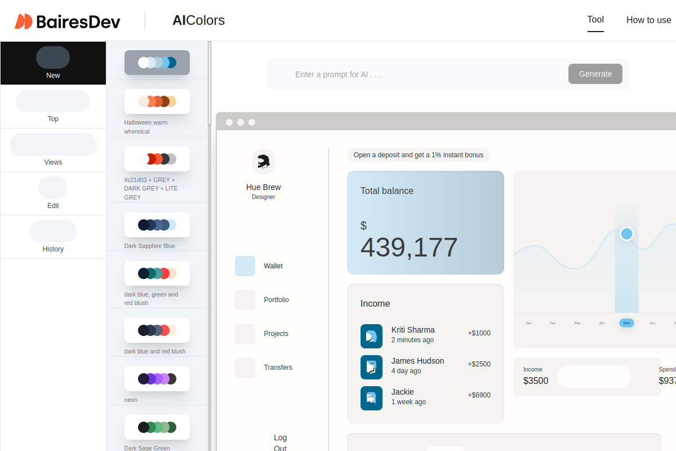Select the dark blue and red blush palette
Screen dimensions: 676x451
tap(157, 330)
